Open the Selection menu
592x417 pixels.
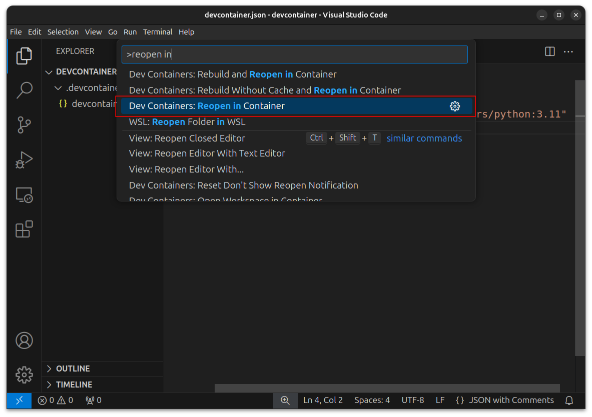pyautogui.click(x=63, y=32)
